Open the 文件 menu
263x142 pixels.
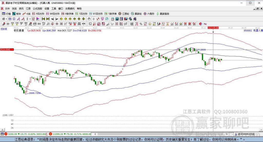pyautogui.click(x=7, y=8)
